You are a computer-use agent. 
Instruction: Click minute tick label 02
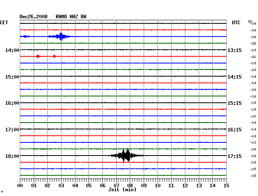[47, 186]
